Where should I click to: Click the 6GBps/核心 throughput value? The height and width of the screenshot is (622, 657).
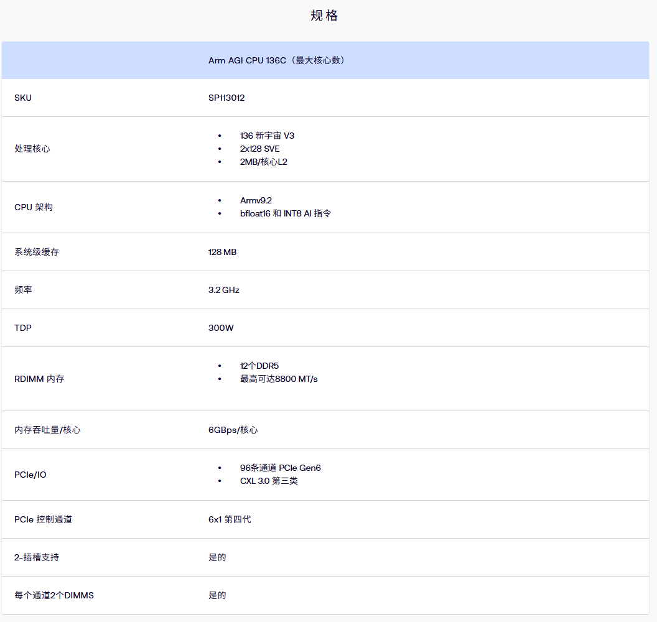(233, 430)
